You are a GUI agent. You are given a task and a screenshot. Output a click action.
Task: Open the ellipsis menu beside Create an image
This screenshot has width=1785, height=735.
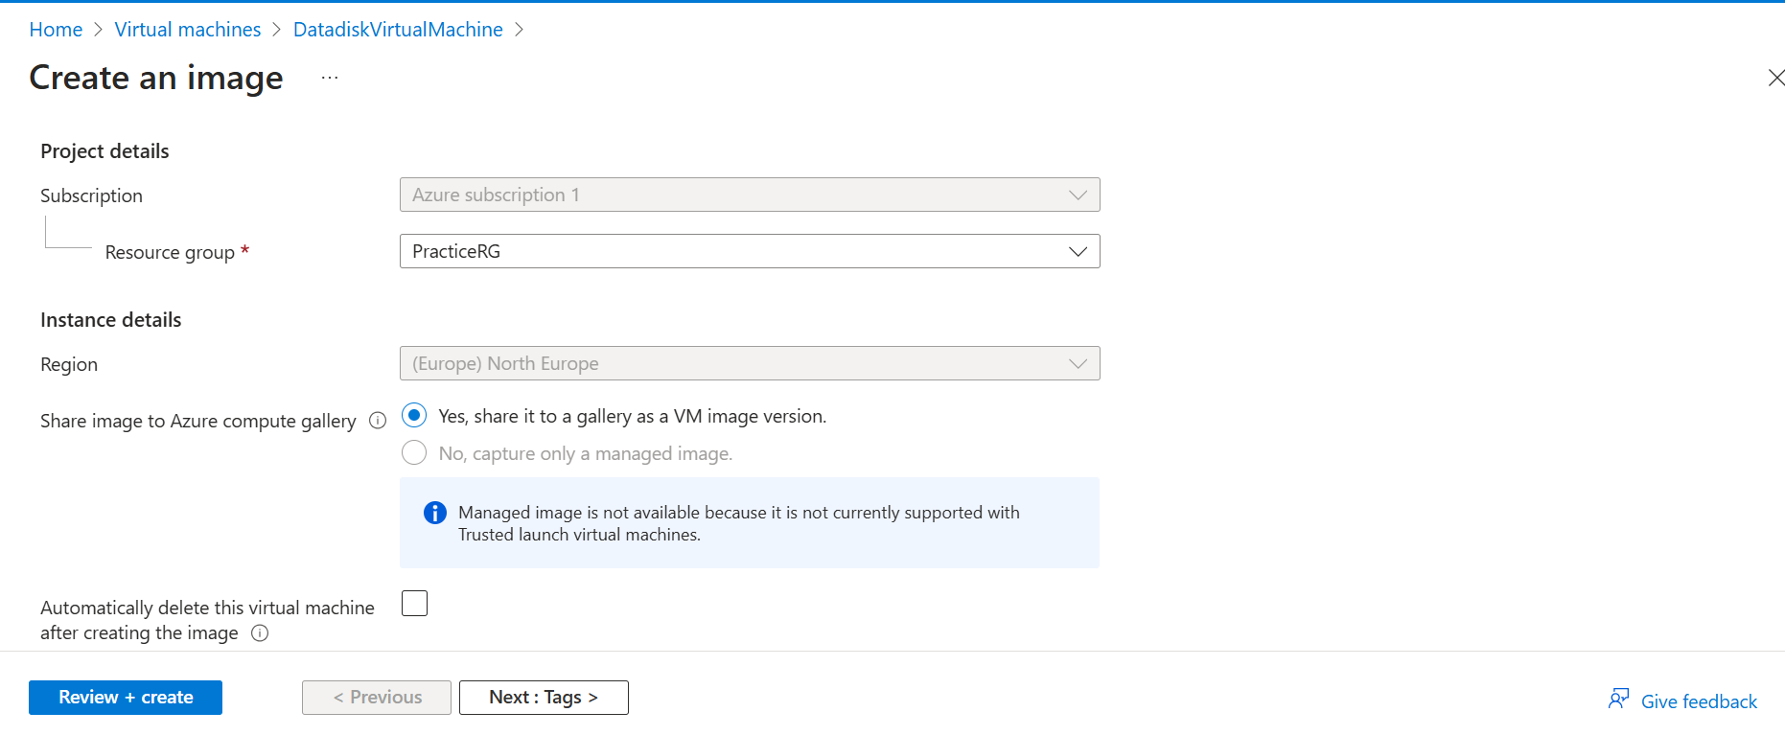tap(330, 78)
